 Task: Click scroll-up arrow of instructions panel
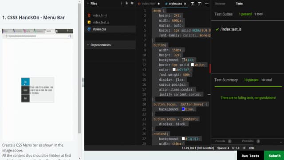pyautogui.click(x=80, y=2)
